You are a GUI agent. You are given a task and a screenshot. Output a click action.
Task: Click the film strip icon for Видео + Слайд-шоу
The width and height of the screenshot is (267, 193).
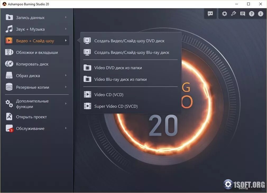tap(9, 40)
